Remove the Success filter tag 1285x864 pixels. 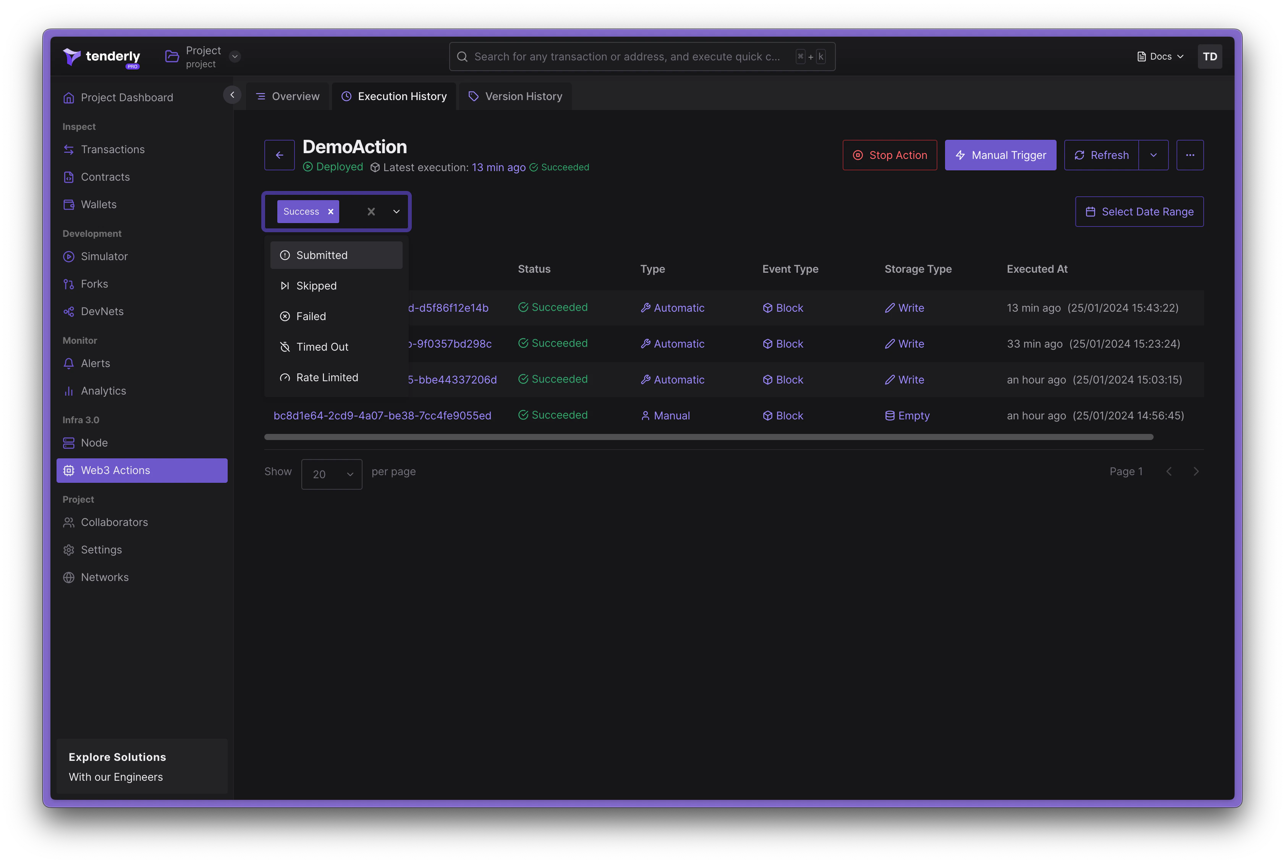[331, 212]
